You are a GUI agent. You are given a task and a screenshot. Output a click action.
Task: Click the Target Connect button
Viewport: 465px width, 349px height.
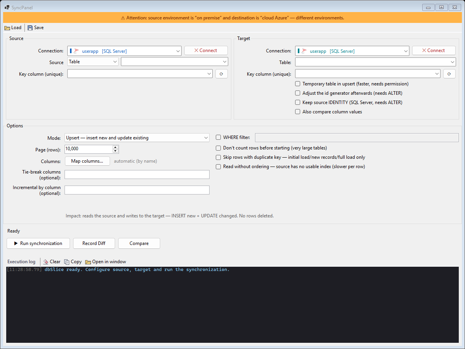434,50
